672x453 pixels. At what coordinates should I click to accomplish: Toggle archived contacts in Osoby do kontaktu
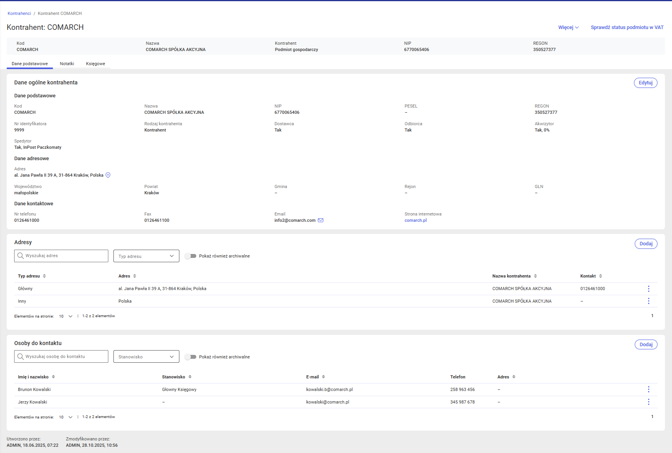(191, 357)
